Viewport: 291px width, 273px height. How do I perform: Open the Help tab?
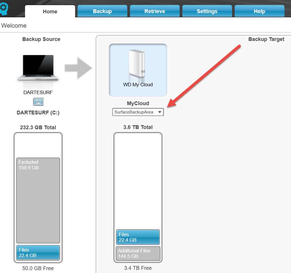pyautogui.click(x=260, y=11)
